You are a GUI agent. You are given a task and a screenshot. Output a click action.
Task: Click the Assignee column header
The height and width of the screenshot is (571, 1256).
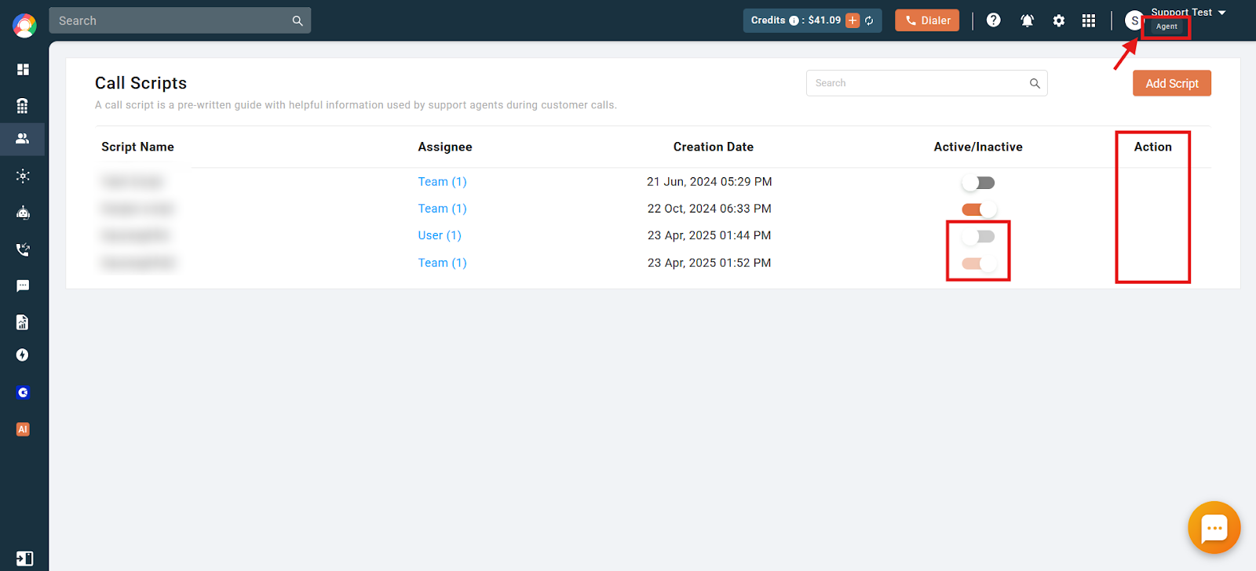tap(445, 147)
